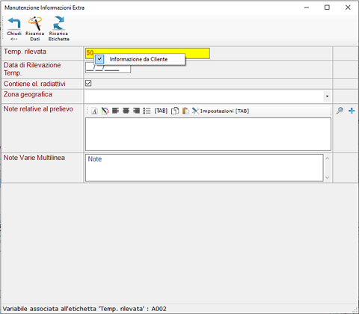Toggle the Contiene el. radiattivi checkbox
359x314 pixels.
88,83
